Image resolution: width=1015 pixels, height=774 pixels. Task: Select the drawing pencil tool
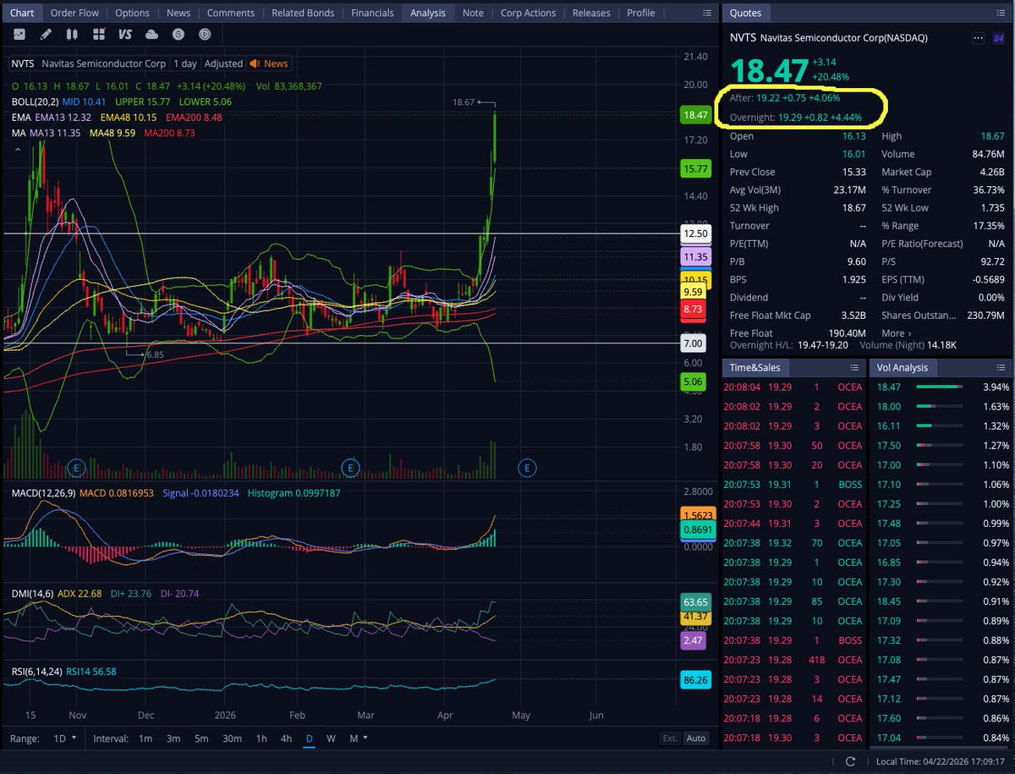tap(46, 35)
